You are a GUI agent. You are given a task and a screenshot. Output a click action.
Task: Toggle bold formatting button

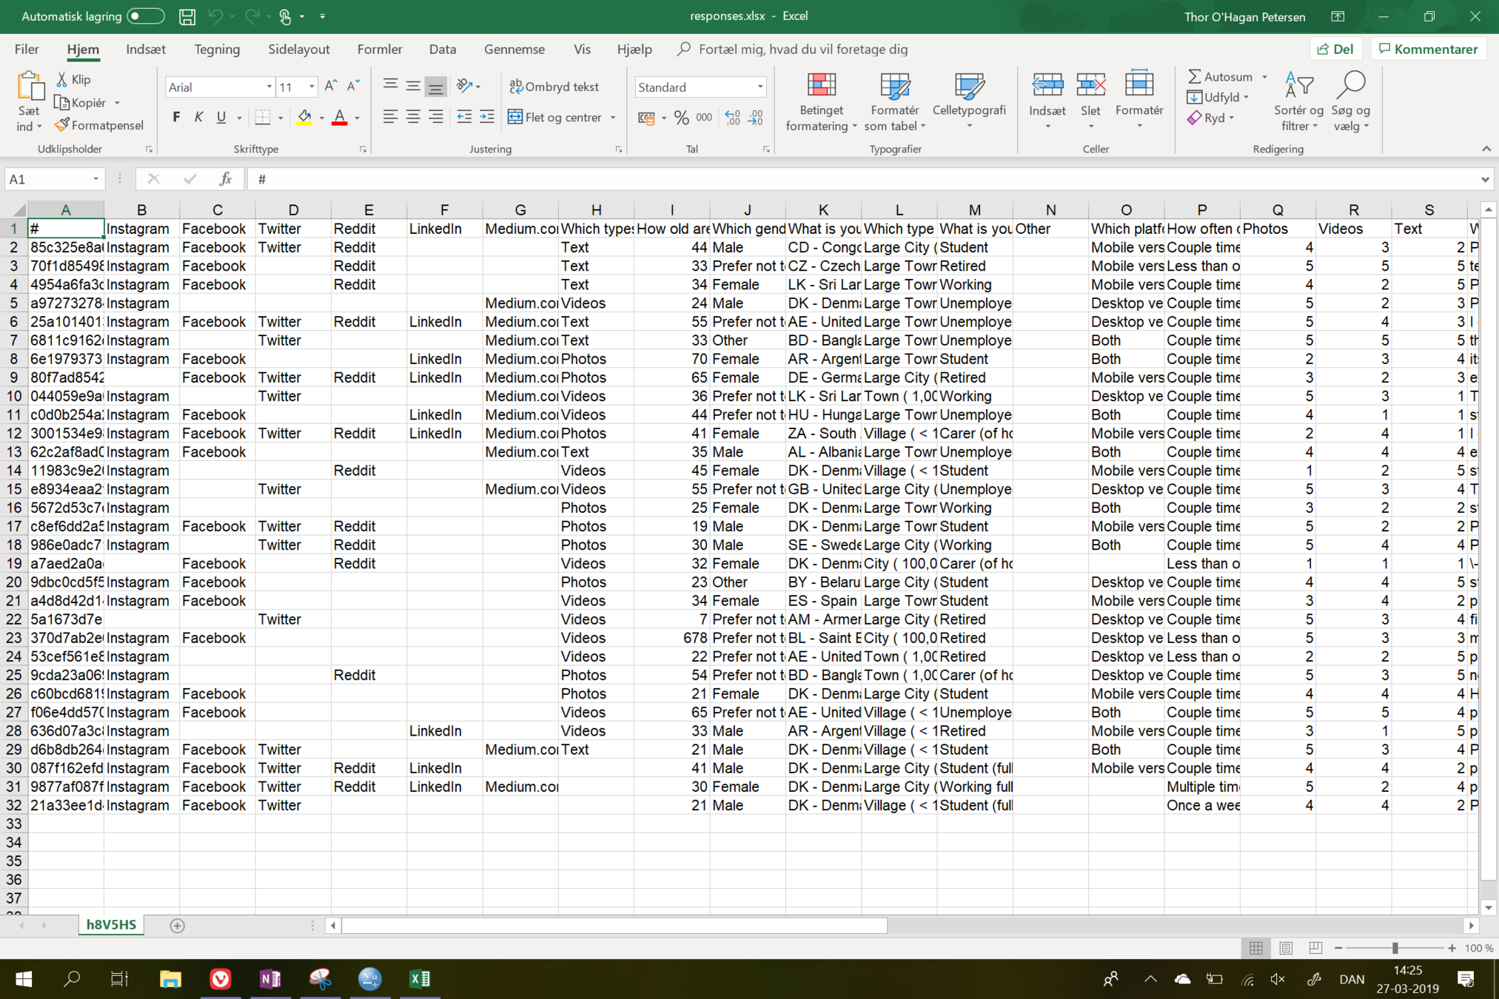(176, 118)
